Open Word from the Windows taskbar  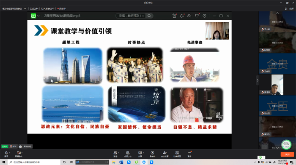pos(121,162)
